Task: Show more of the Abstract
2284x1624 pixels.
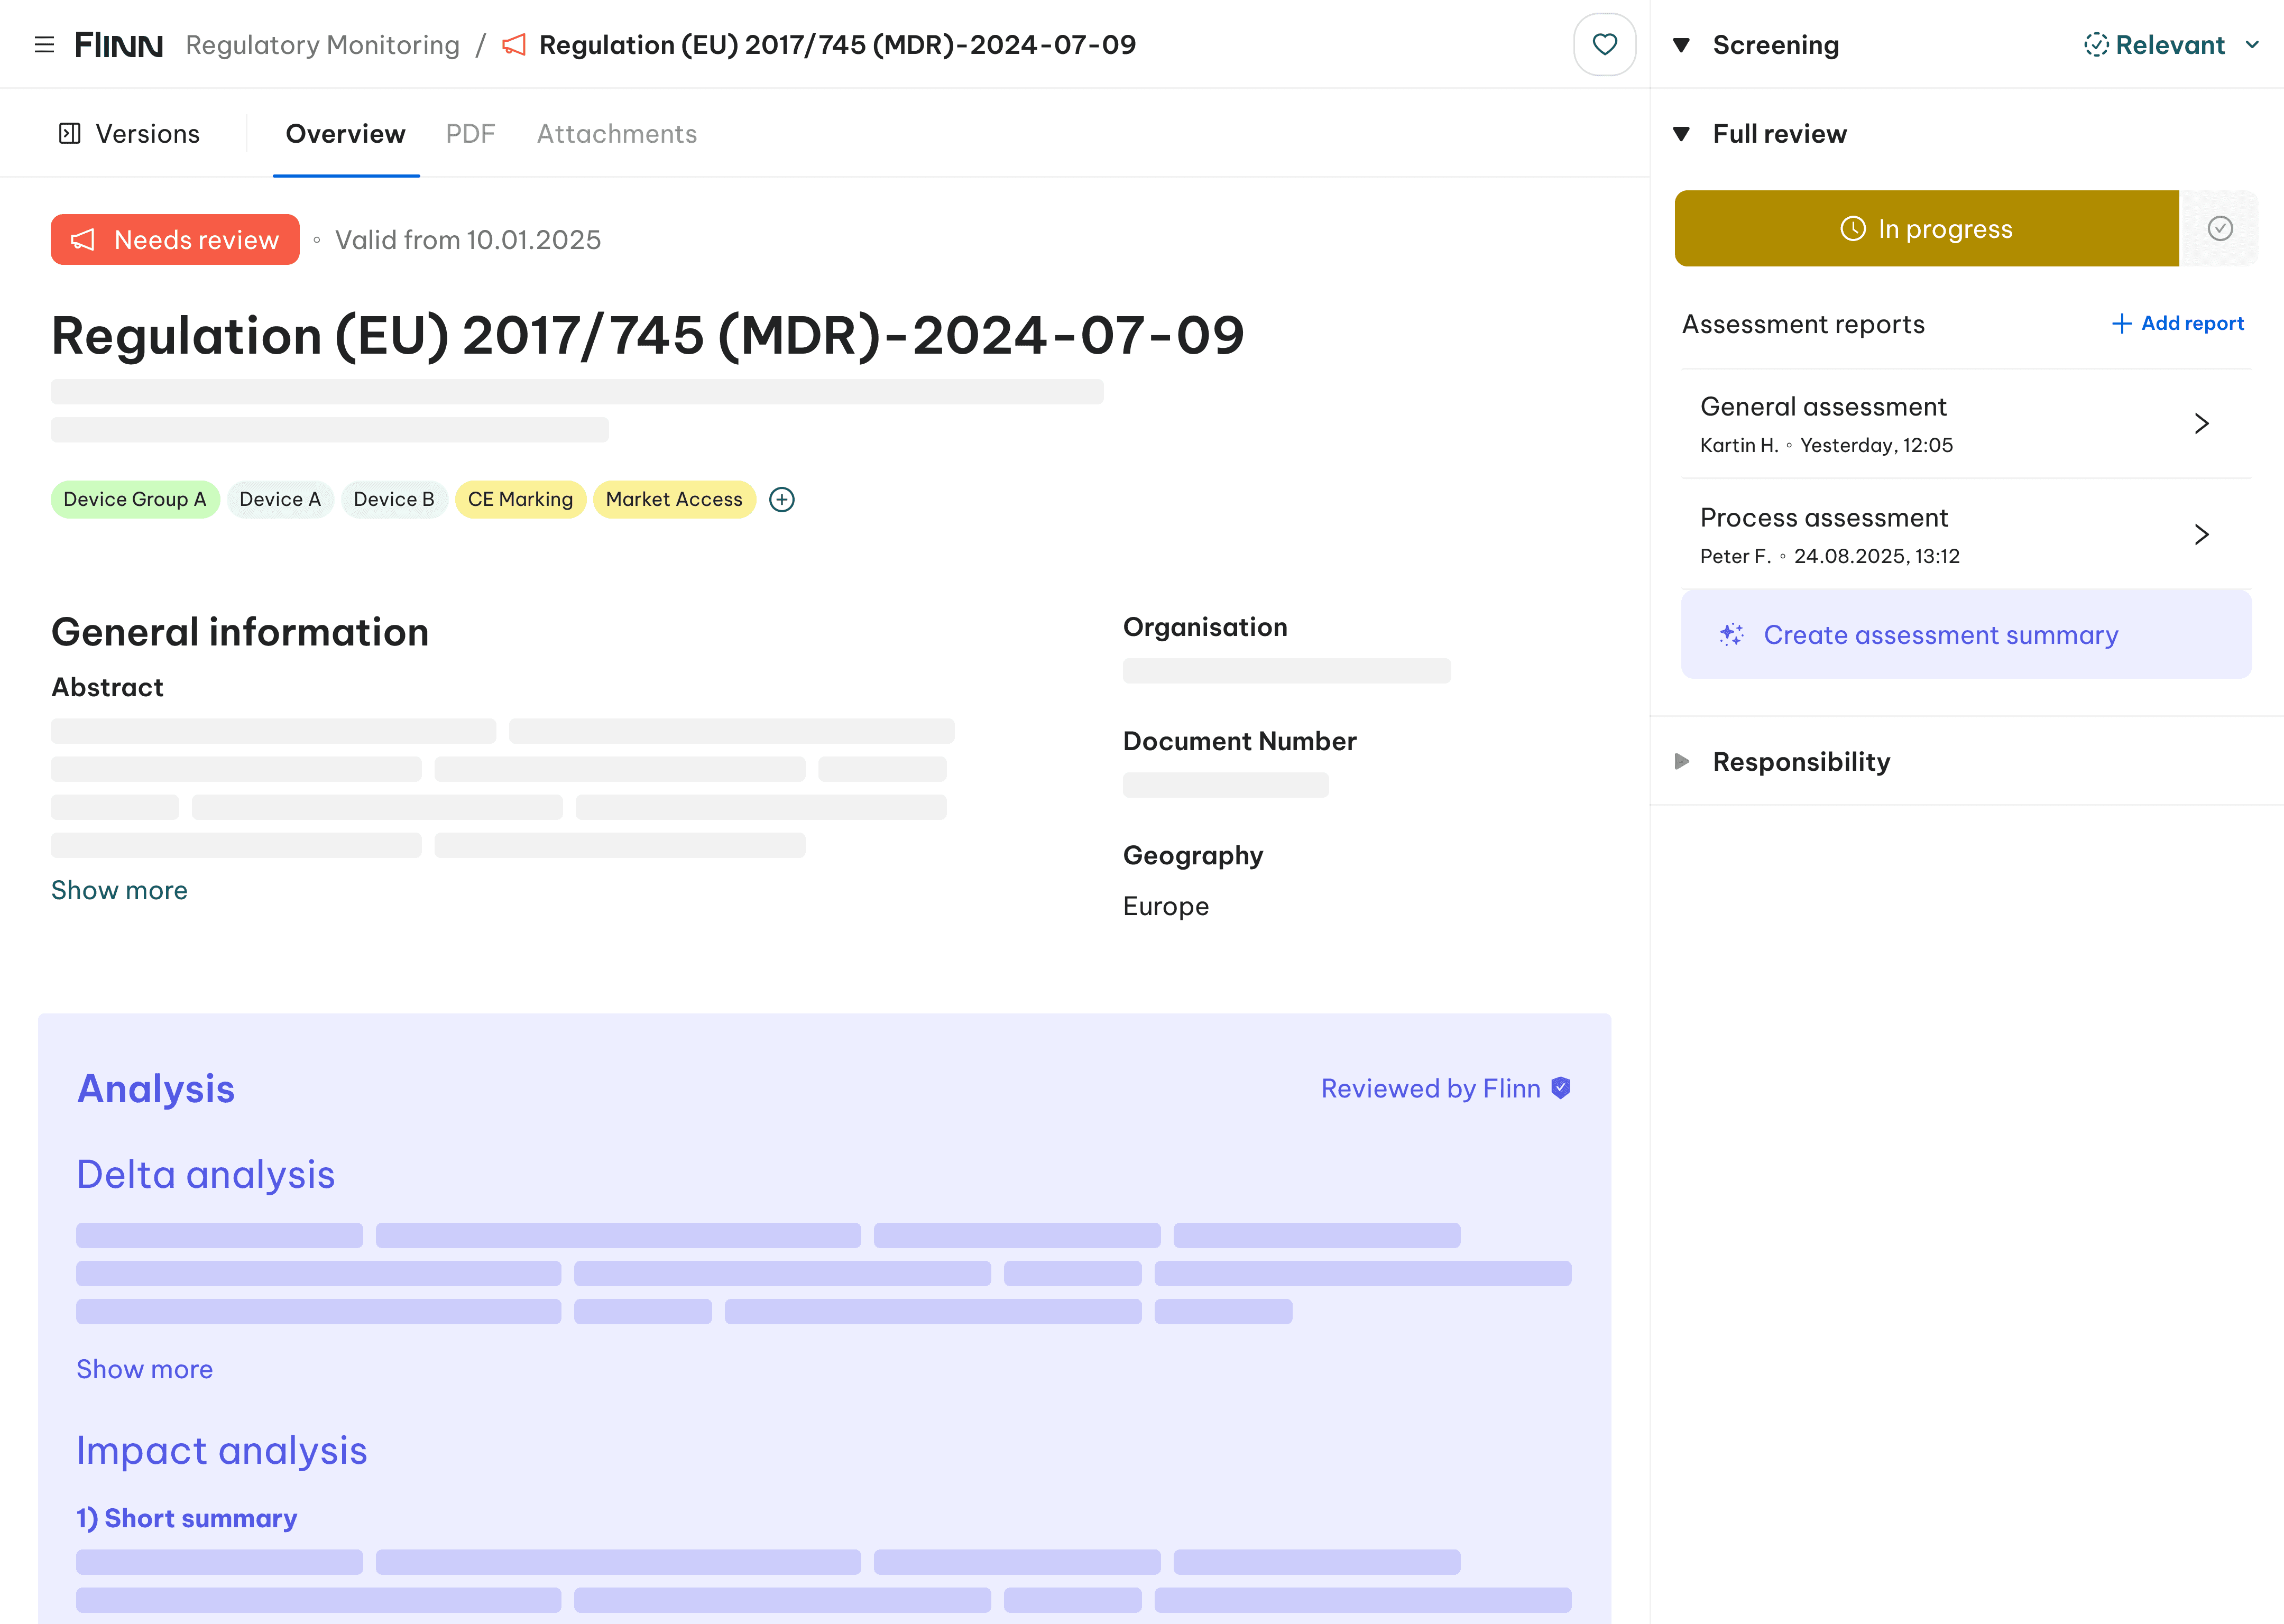Action: click(119, 890)
